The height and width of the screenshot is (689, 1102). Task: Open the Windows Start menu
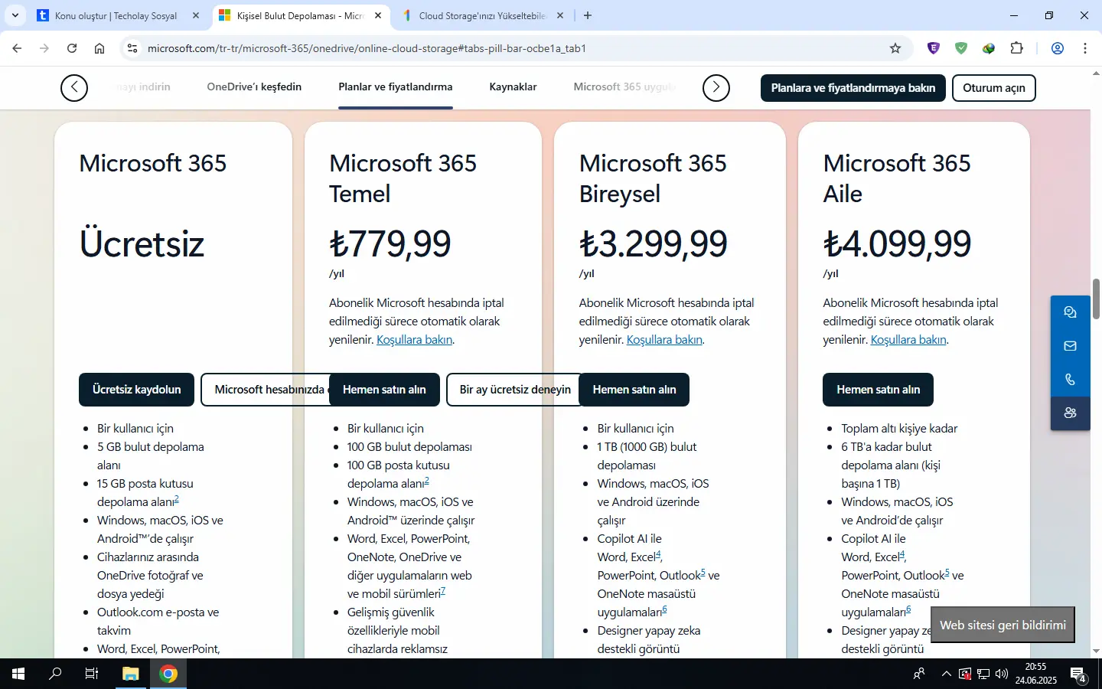[x=18, y=674]
